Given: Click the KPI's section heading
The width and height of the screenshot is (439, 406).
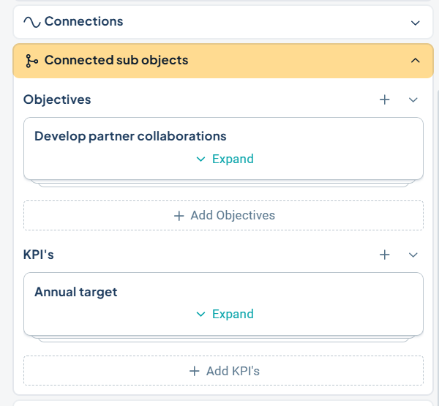Looking at the screenshot, I should coord(39,255).
